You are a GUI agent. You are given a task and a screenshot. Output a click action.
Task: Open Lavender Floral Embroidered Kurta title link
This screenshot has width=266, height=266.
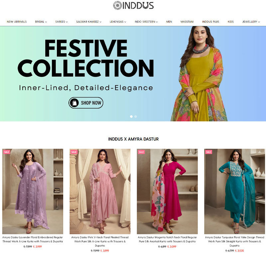33,239
